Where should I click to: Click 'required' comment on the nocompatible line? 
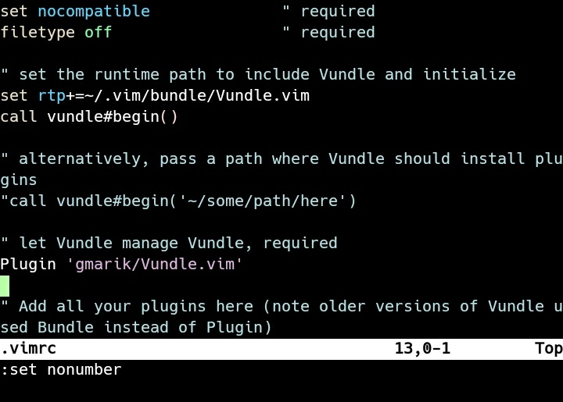(338, 11)
